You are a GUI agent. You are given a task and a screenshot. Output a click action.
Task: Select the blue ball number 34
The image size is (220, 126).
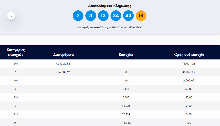[x=116, y=16]
